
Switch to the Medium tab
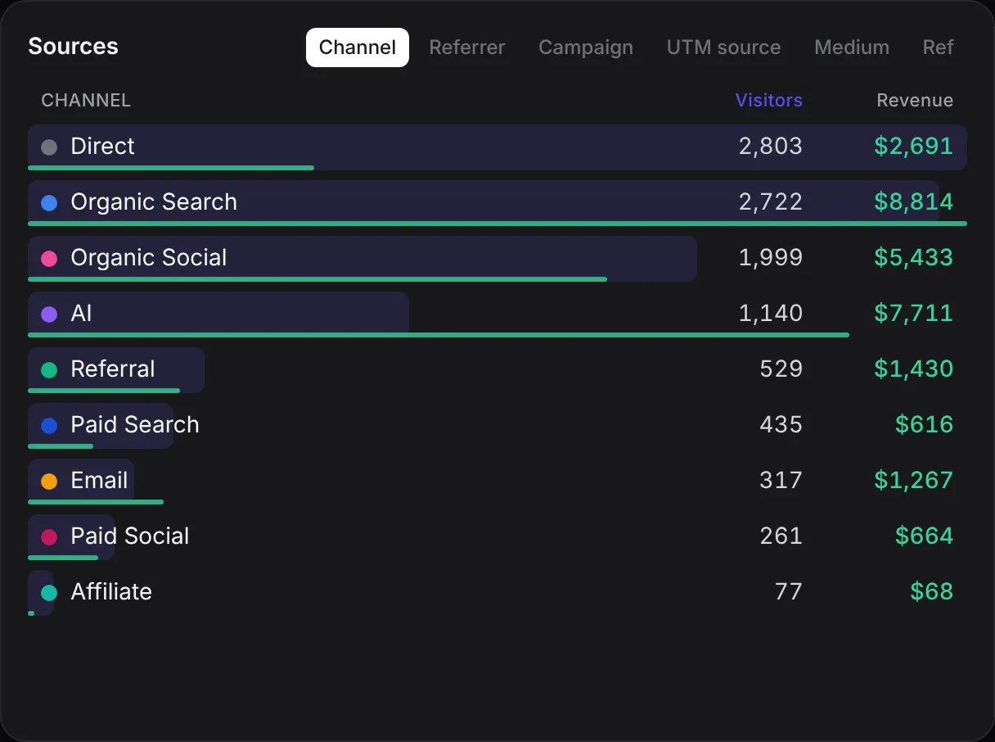(852, 48)
